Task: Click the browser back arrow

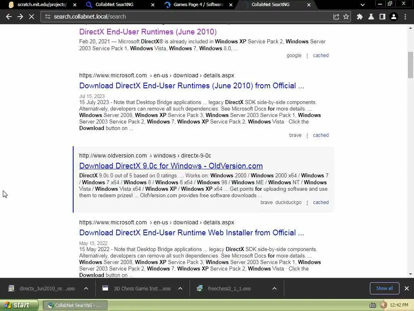Action: [9, 17]
